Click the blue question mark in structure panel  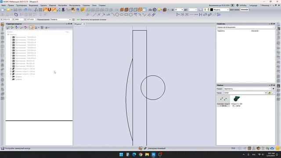tap(17, 28)
